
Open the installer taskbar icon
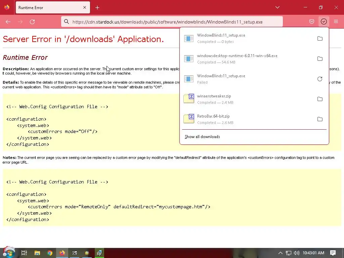point(99,253)
